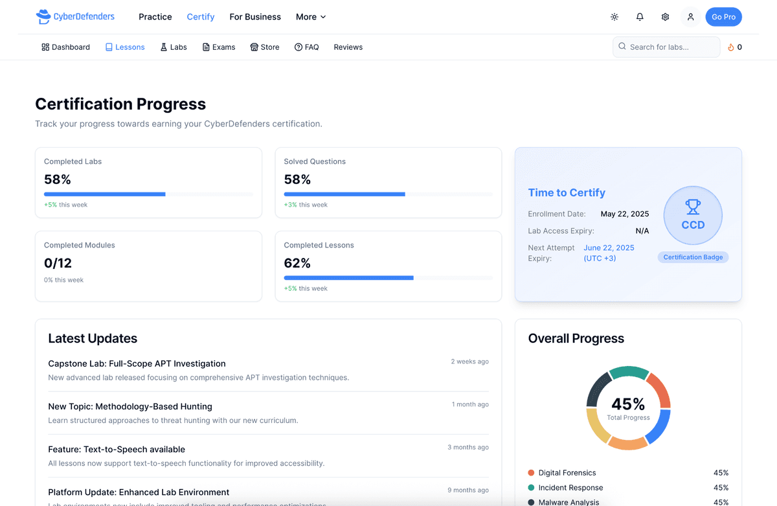Click the Lab Access Expiry N/A value
Viewport: 777px width, 506px height.
(x=642, y=231)
